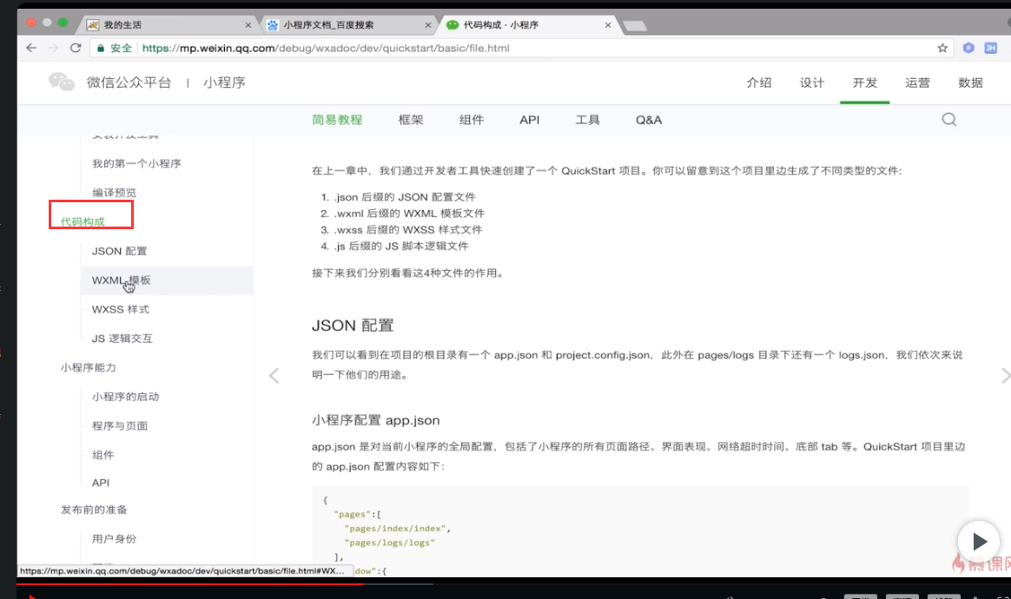Open the JH extension icon in toolbar

point(990,48)
